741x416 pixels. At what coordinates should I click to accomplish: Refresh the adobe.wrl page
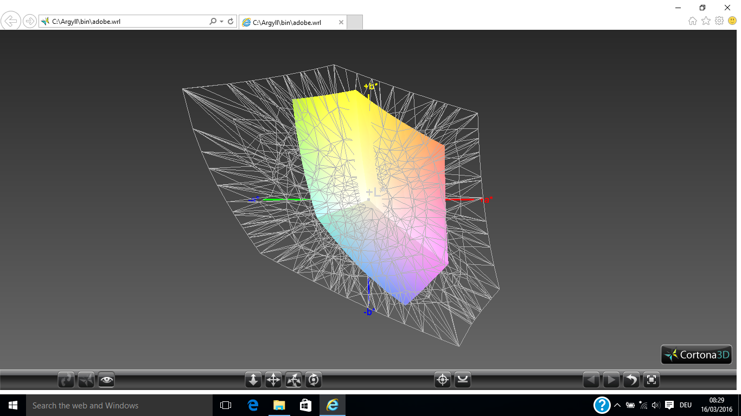click(x=231, y=22)
